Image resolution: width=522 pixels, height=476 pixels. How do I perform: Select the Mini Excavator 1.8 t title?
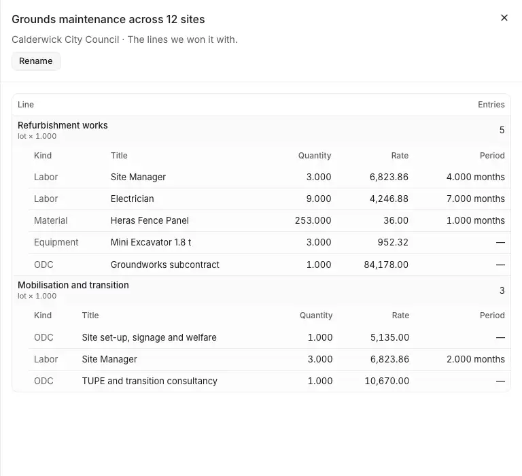151,243
